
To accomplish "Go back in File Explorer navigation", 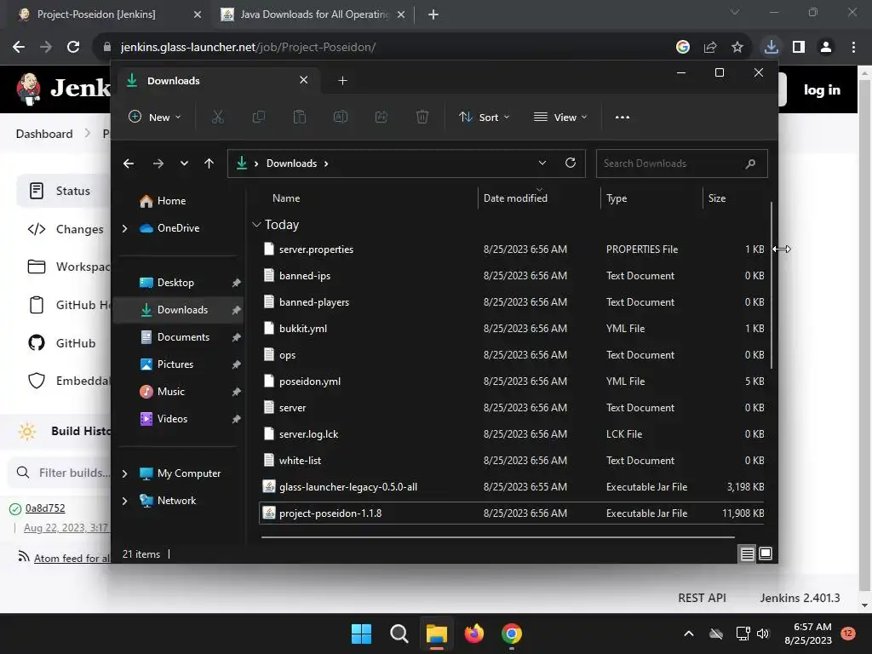I will [x=129, y=163].
